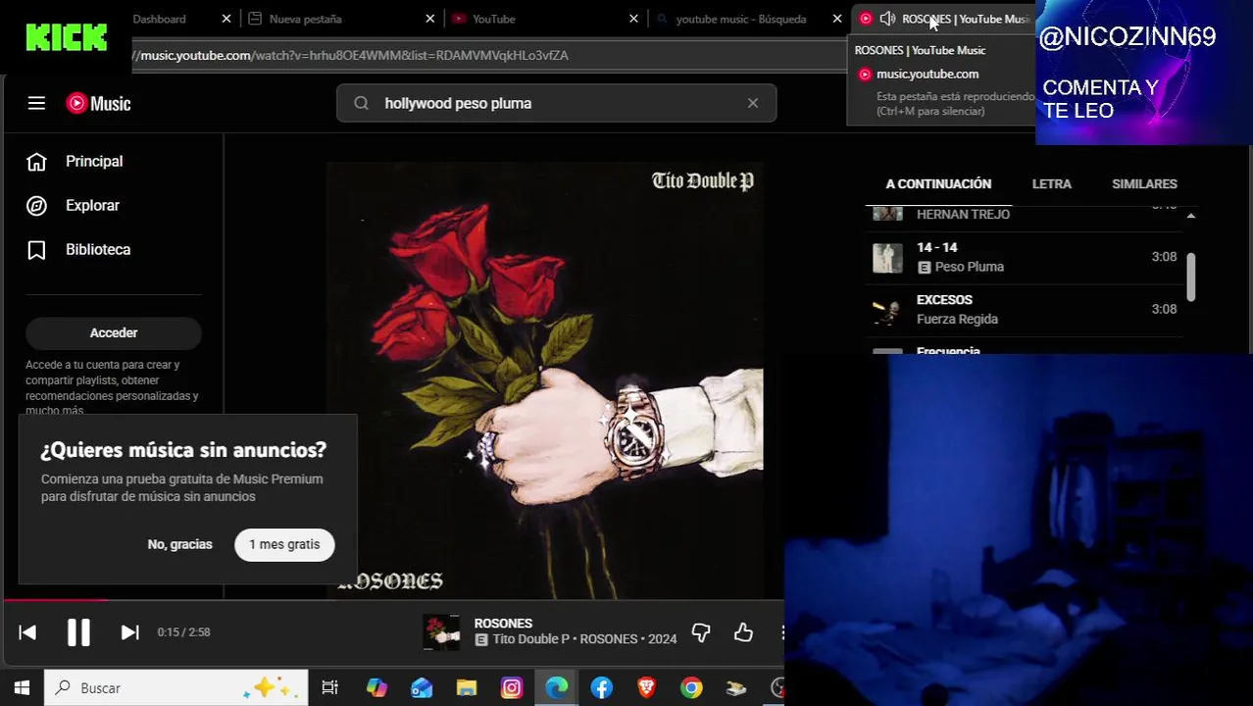Like the song ROSONES
1253x706 pixels.
tap(743, 632)
